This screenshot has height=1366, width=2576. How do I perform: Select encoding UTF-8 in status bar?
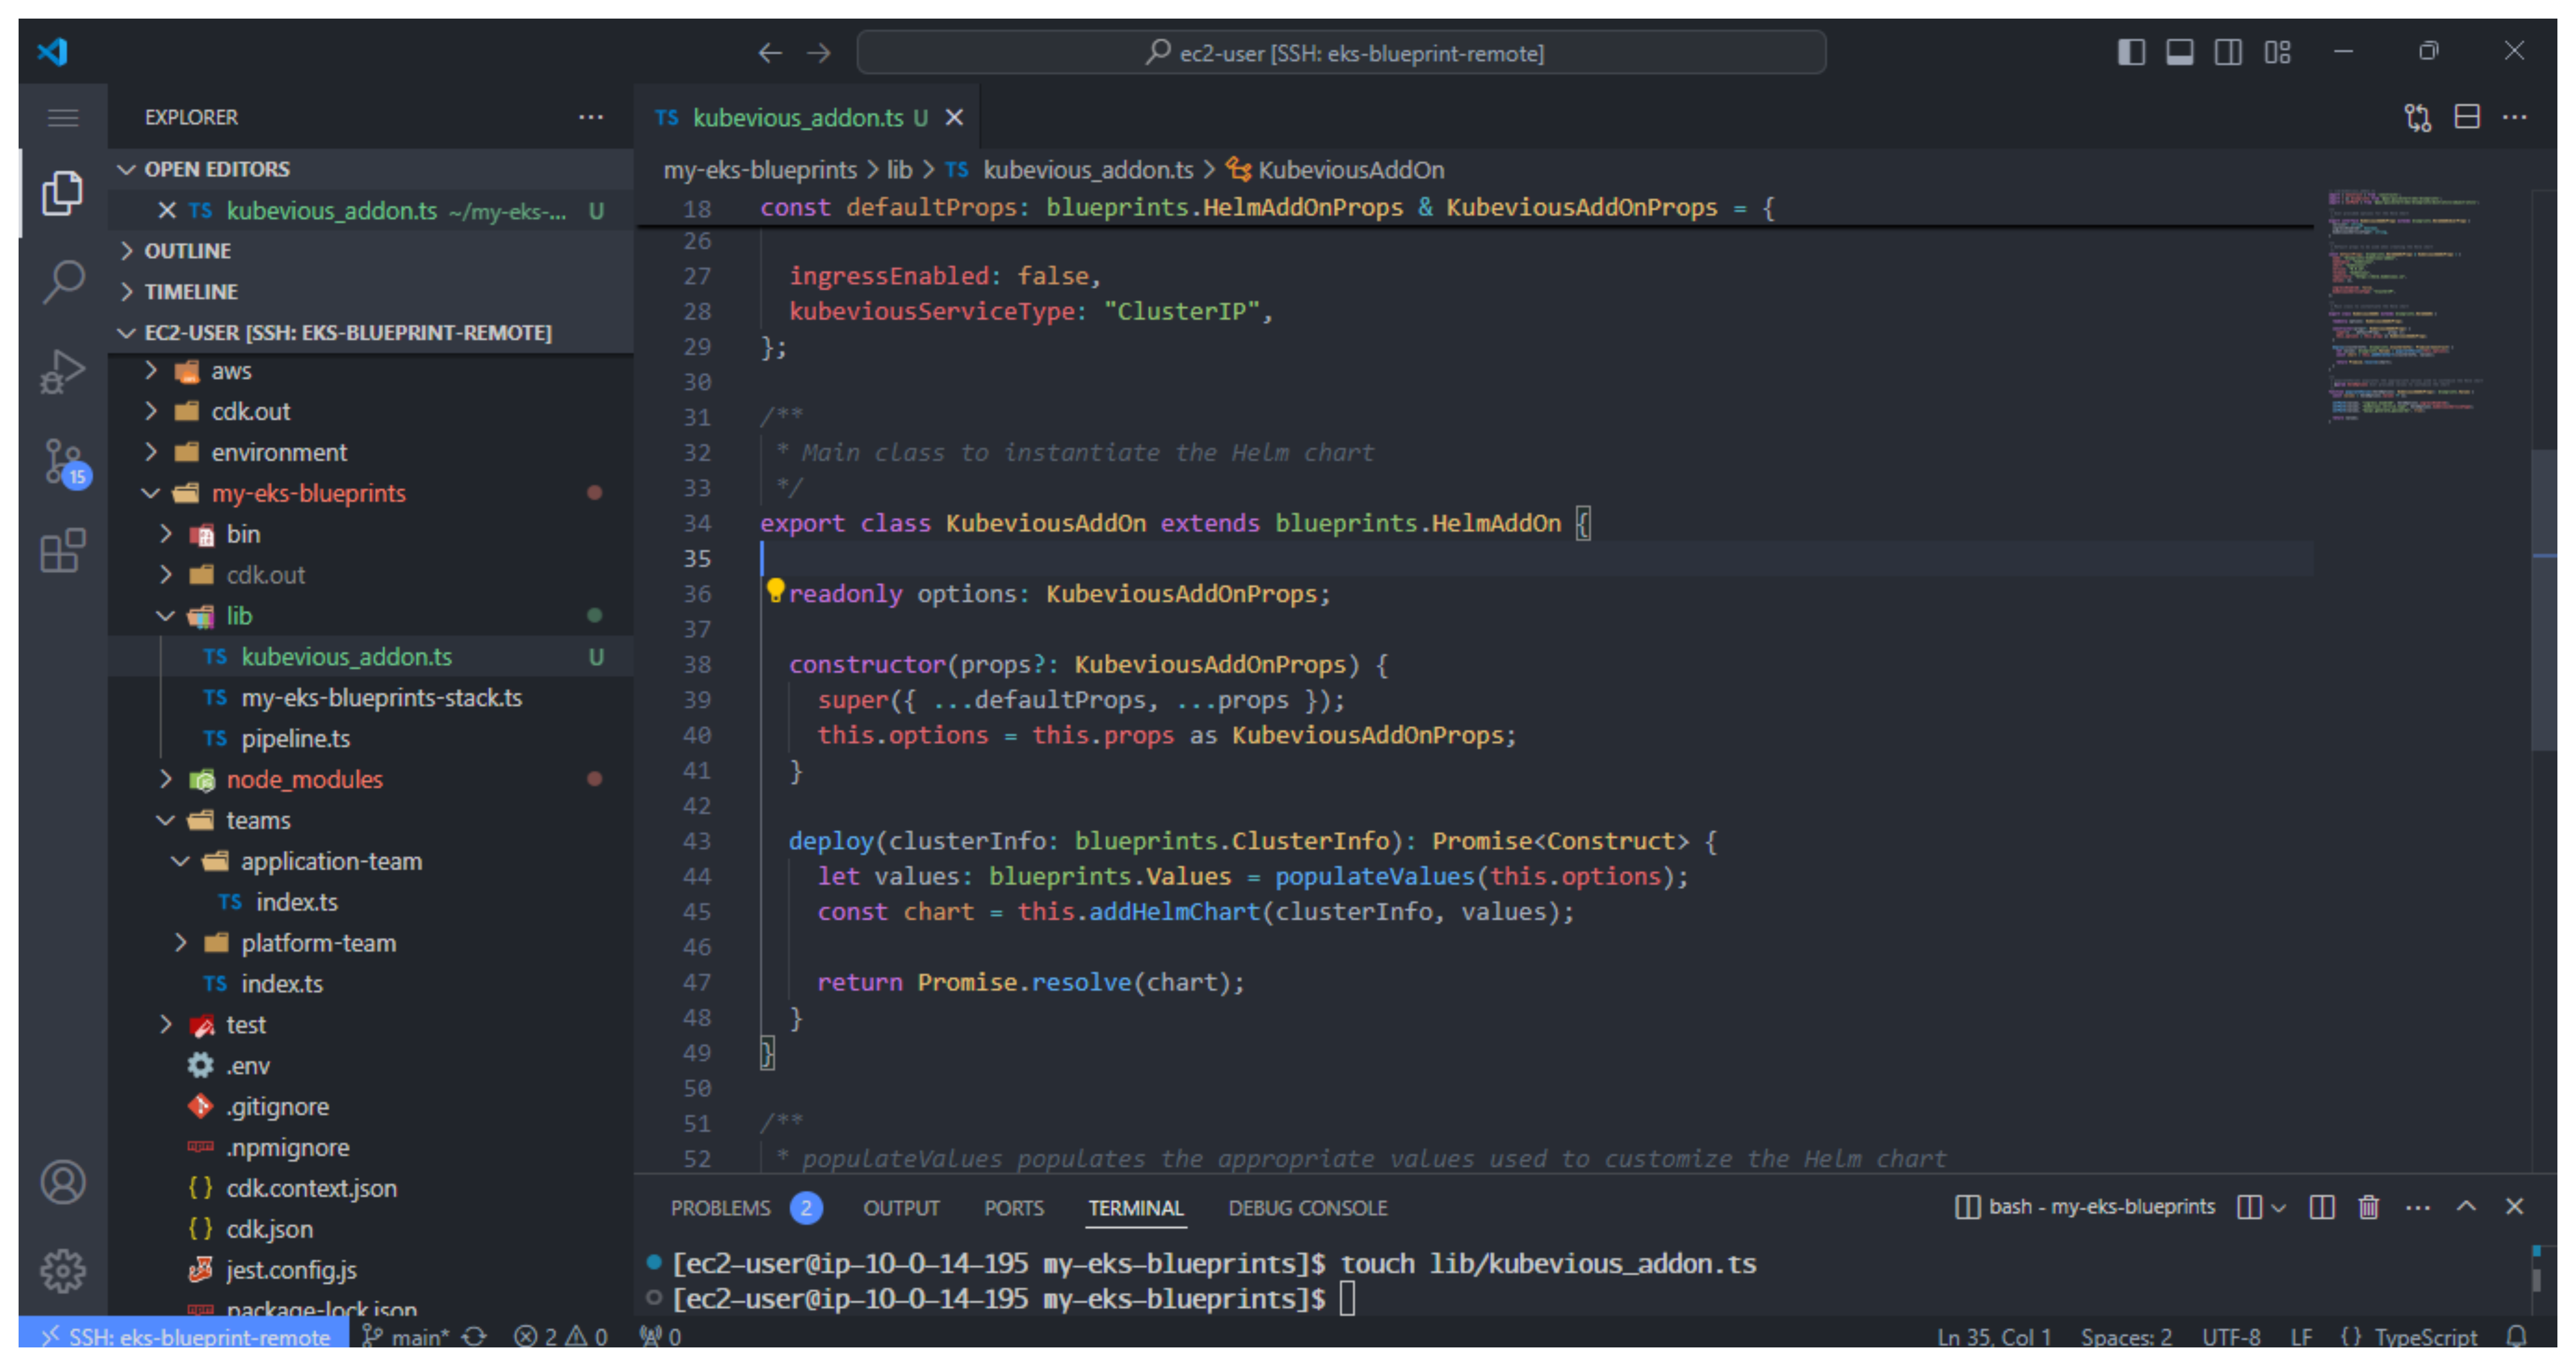[2231, 1337]
